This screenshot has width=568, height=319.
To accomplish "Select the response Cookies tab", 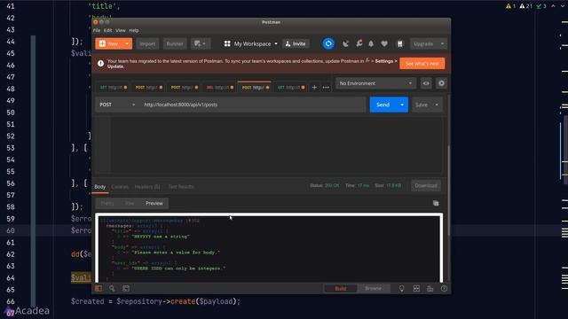I will pyautogui.click(x=120, y=187).
